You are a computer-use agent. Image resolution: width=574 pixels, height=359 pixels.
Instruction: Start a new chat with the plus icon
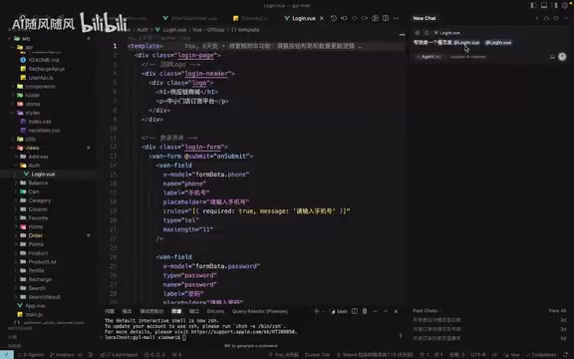coord(537,18)
